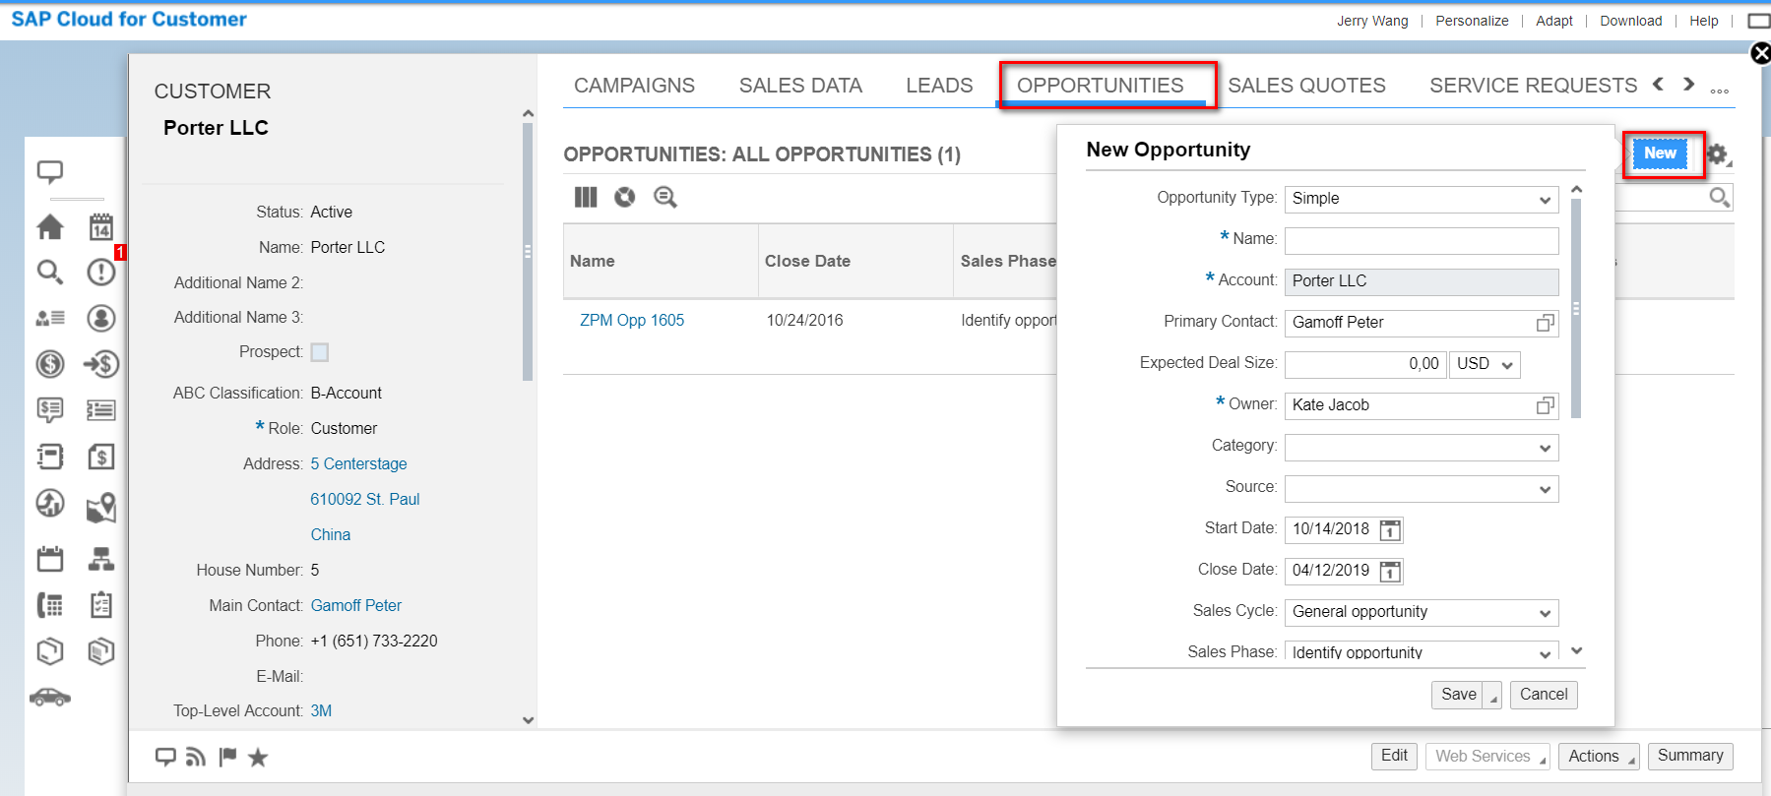
Task: Select the OPPORTUNITIES tab
Action: click(x=1100, y=86)
